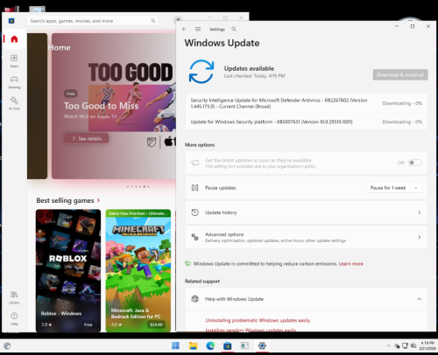Open Apps section in Store sidebar

coord(14,61)
